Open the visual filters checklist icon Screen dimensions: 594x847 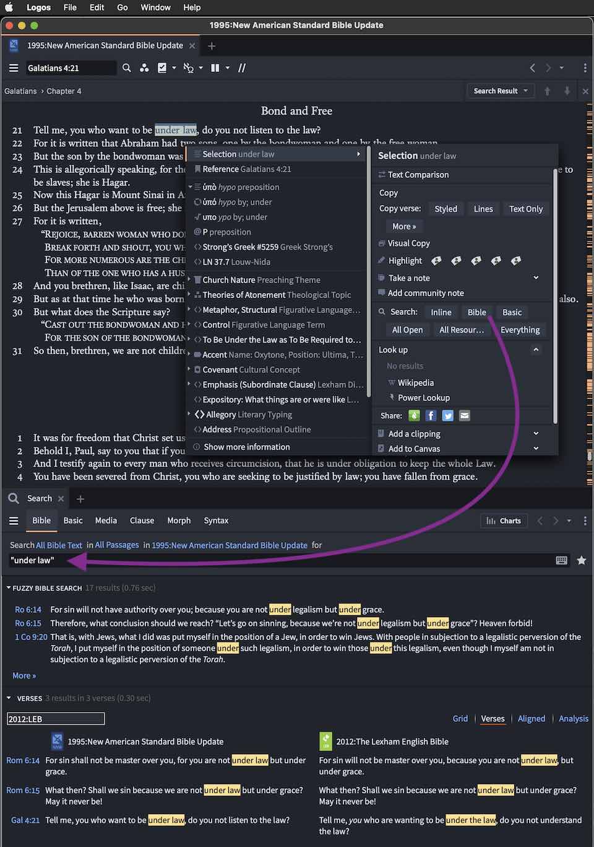click(162, 68)
